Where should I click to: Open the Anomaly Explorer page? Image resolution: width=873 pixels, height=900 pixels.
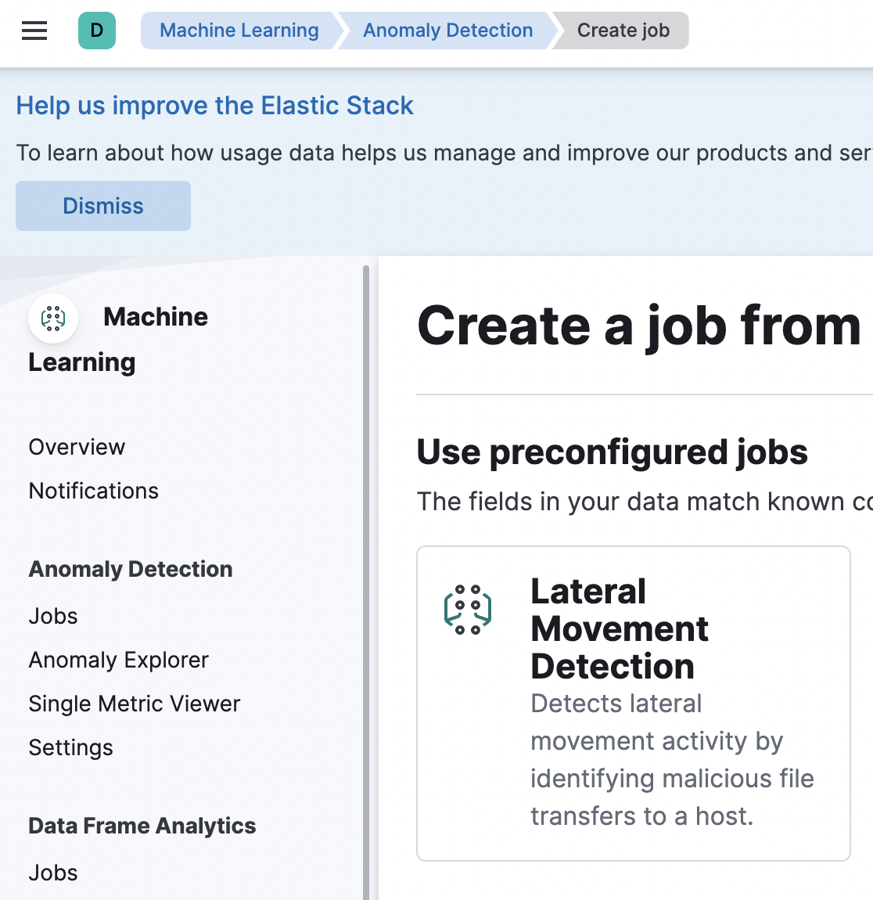tap(119, 660)
